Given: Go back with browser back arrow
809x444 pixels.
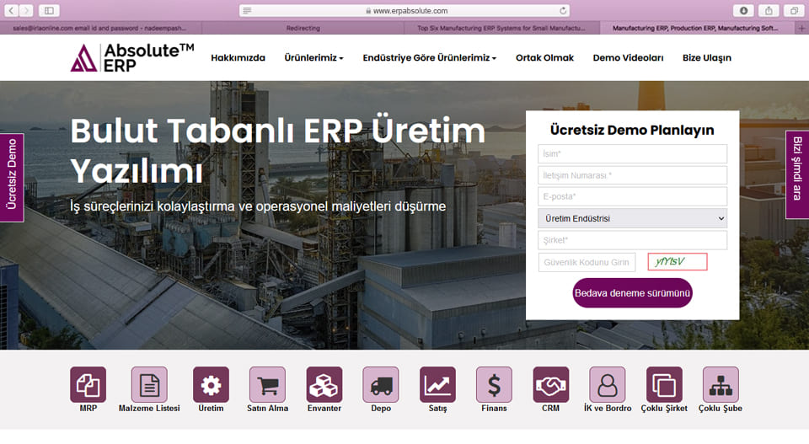Looking at the screenshot, I should (11, 10).
